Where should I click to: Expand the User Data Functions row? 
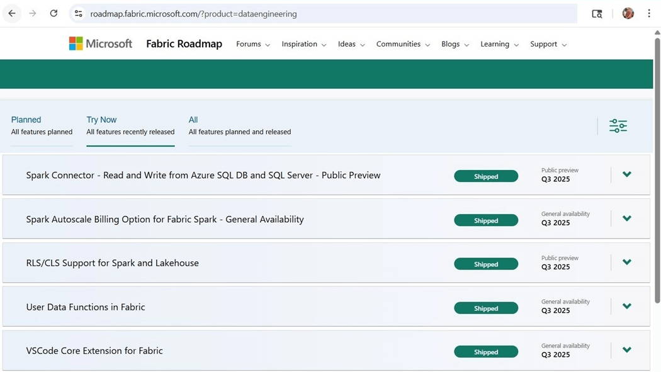coord(626,307)
